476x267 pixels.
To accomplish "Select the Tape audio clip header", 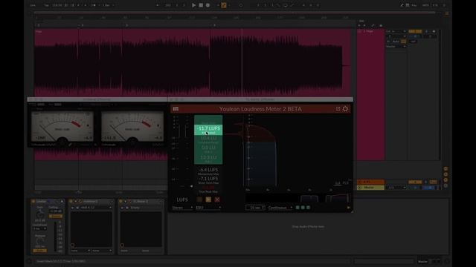I will pos(193,31).
